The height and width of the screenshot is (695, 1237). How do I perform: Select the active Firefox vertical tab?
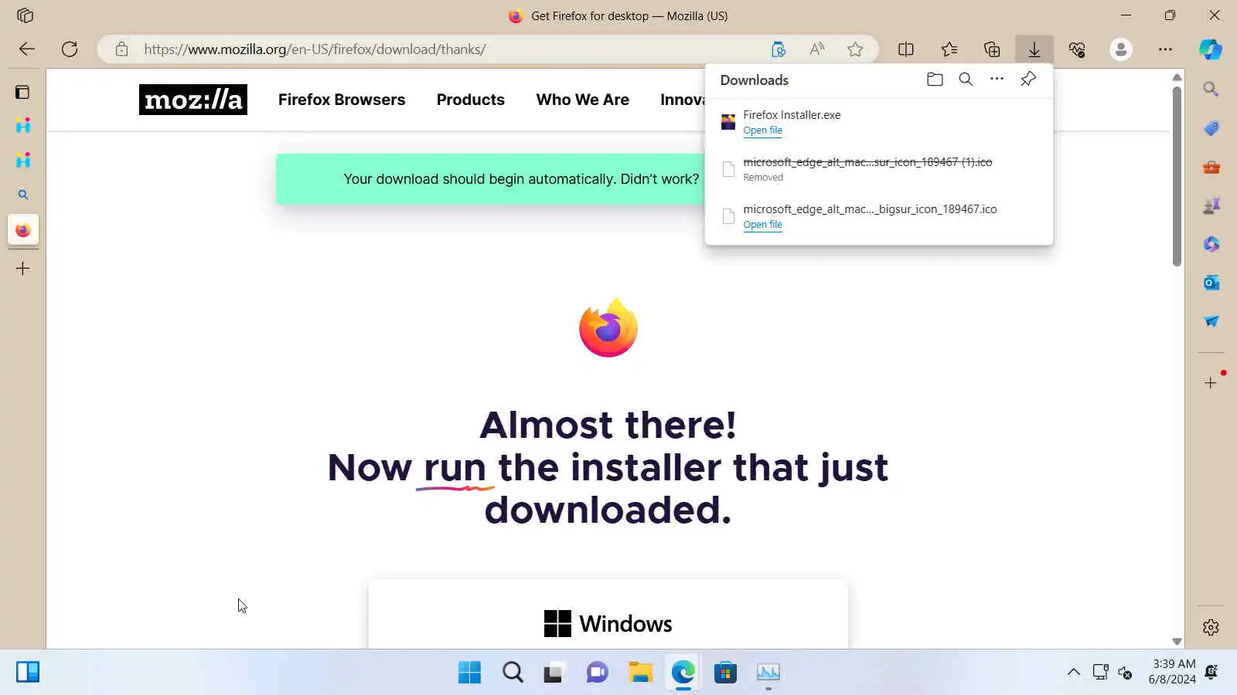23,230
